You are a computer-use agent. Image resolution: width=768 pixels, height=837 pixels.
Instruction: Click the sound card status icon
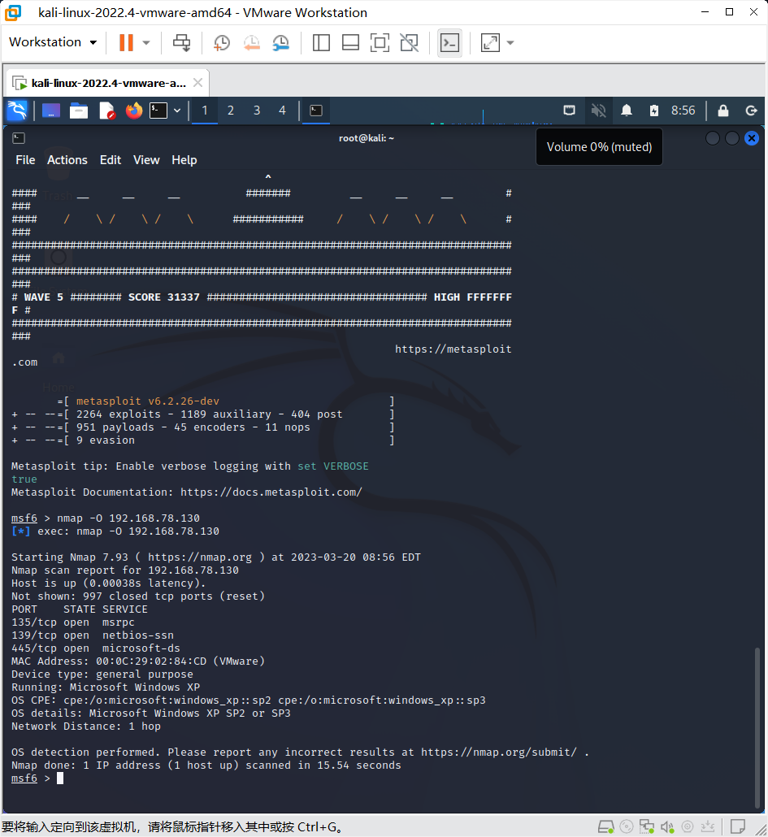tap(667, 827)
